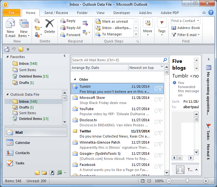This screenshot has height=187, width=217.
Task: Click category box on YouTube message
Action: coord(156,111)
